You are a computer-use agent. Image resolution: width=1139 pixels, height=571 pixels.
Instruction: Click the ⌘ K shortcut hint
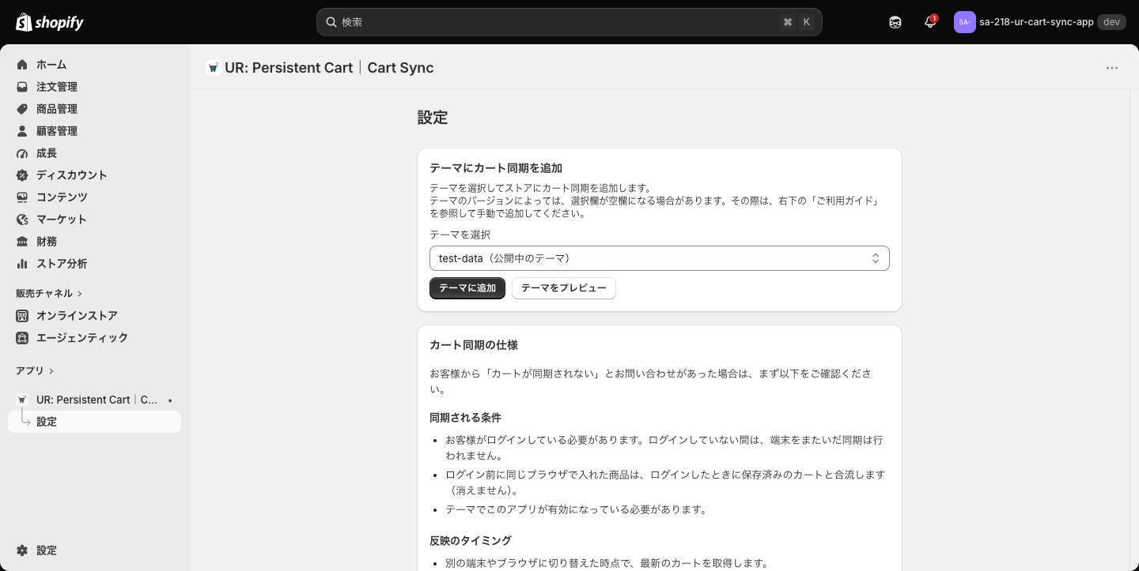tap(797, 22)
